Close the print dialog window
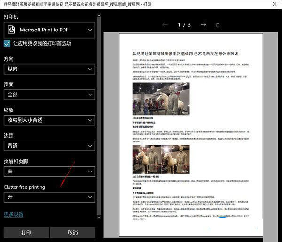The image size is (282, 242). [x=274, y=5]
